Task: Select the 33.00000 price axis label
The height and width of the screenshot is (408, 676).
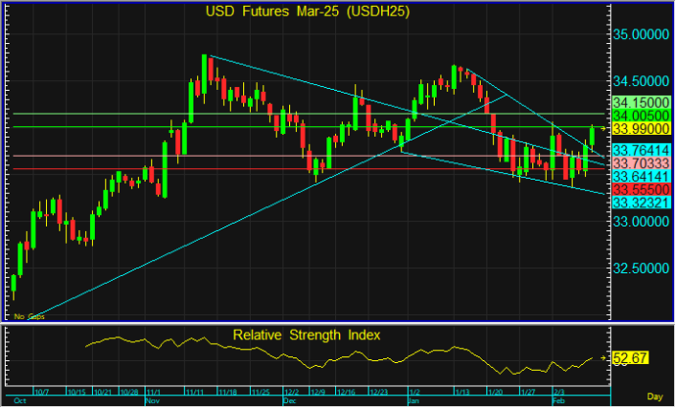Action: click(x=641, y=222)
